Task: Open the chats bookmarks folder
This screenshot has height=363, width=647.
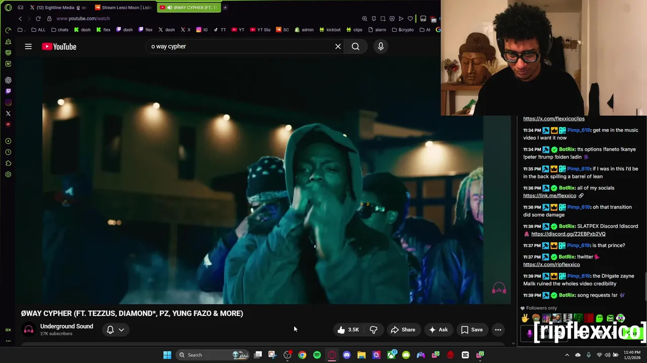Action: [x=60, y=30]
